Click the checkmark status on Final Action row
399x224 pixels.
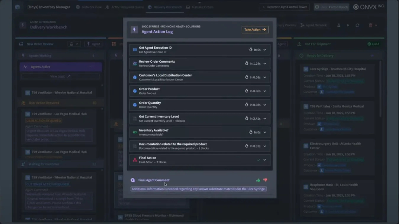[x=259, y=160]
